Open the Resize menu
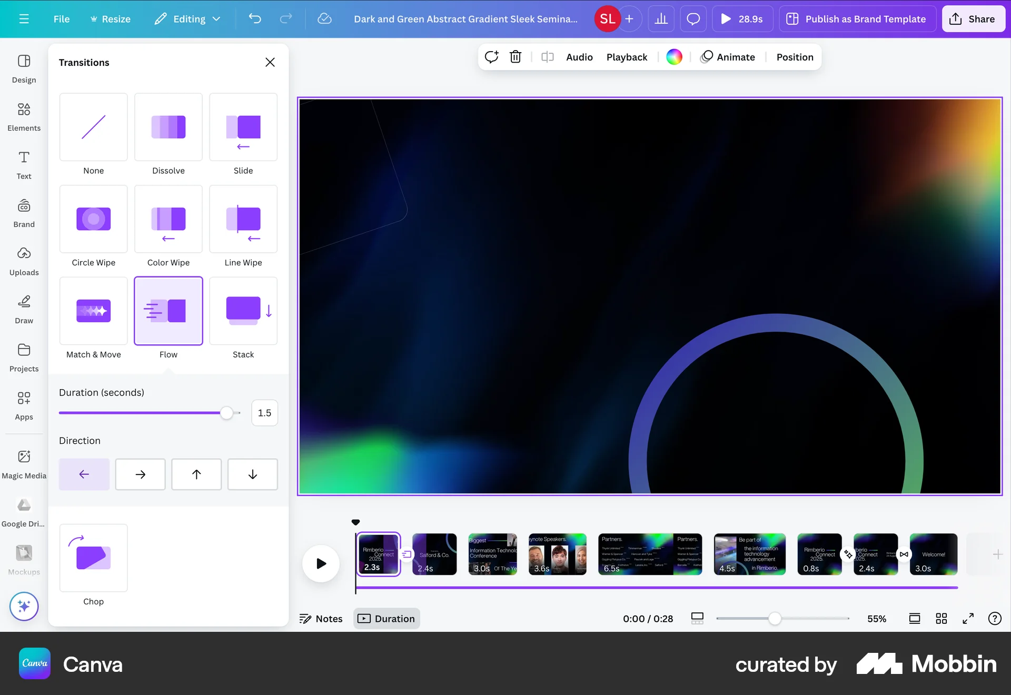Screen dimensions: 1011x695 [x=111, y=19]
